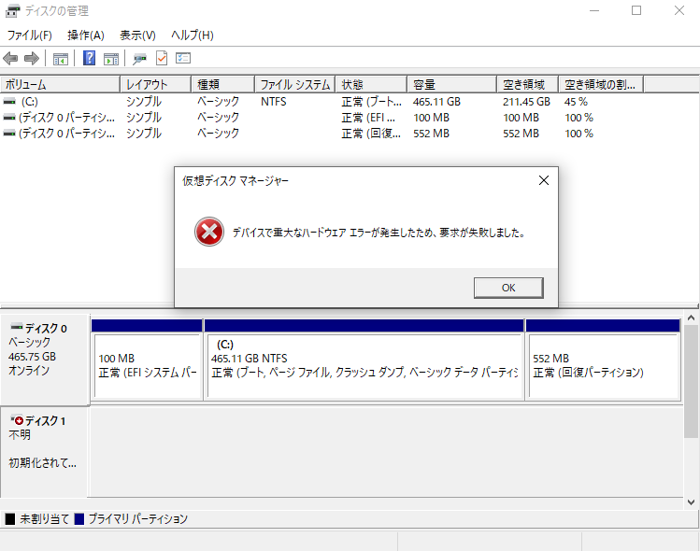Click the graphical pane scrollbar down arrow
The width and height of the screenshot is (700, 551).
click(x=692, y=502)
